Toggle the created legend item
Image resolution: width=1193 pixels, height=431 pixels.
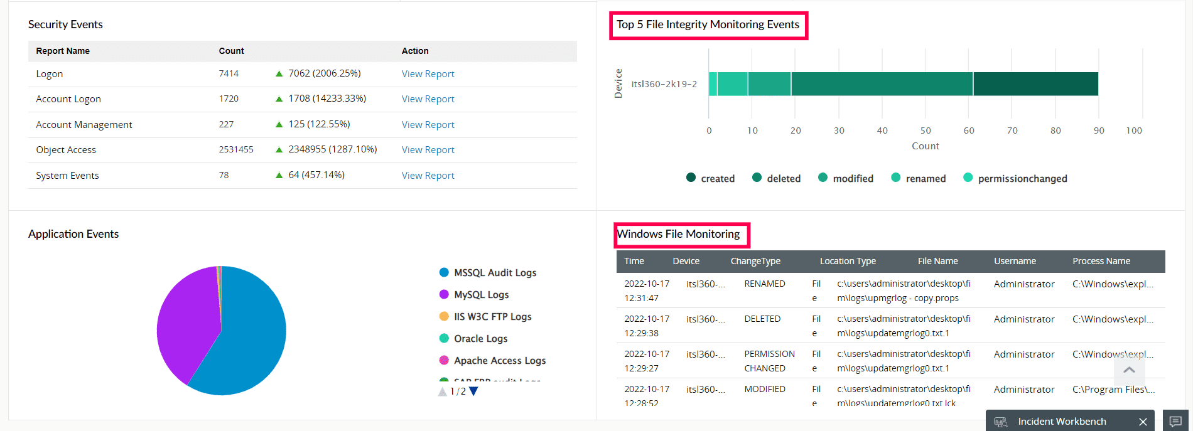point(711,178)
